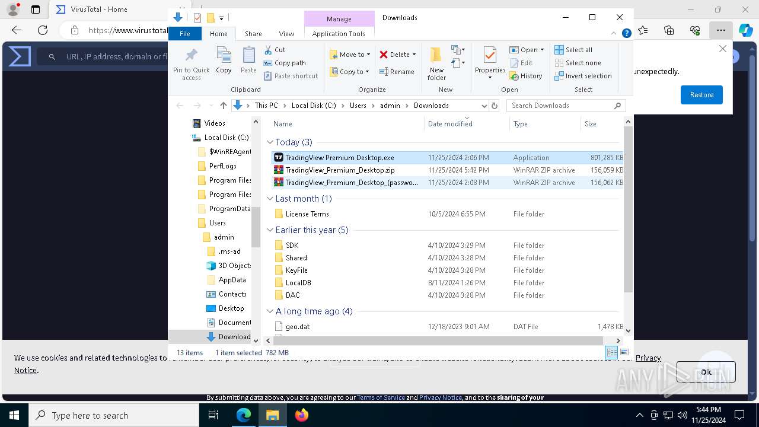Click Select none
The width and height of the screenshot is (759, 427).
point(578,63)
